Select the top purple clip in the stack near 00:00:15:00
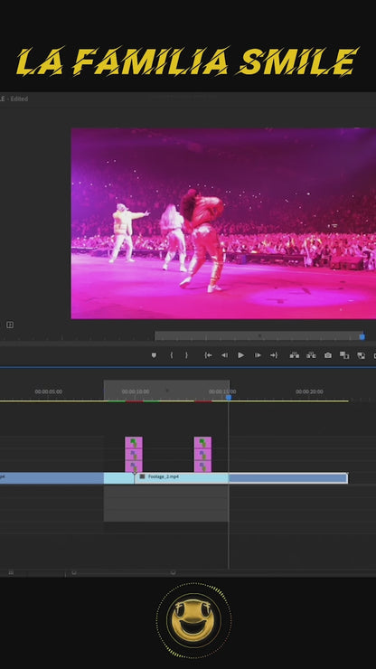The width and height of the screenshot is (376, 669). point(202,442)
